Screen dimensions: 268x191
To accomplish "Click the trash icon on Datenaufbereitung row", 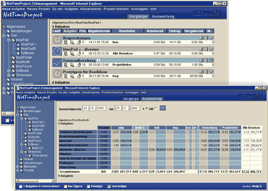I will [x=207, y=60].
